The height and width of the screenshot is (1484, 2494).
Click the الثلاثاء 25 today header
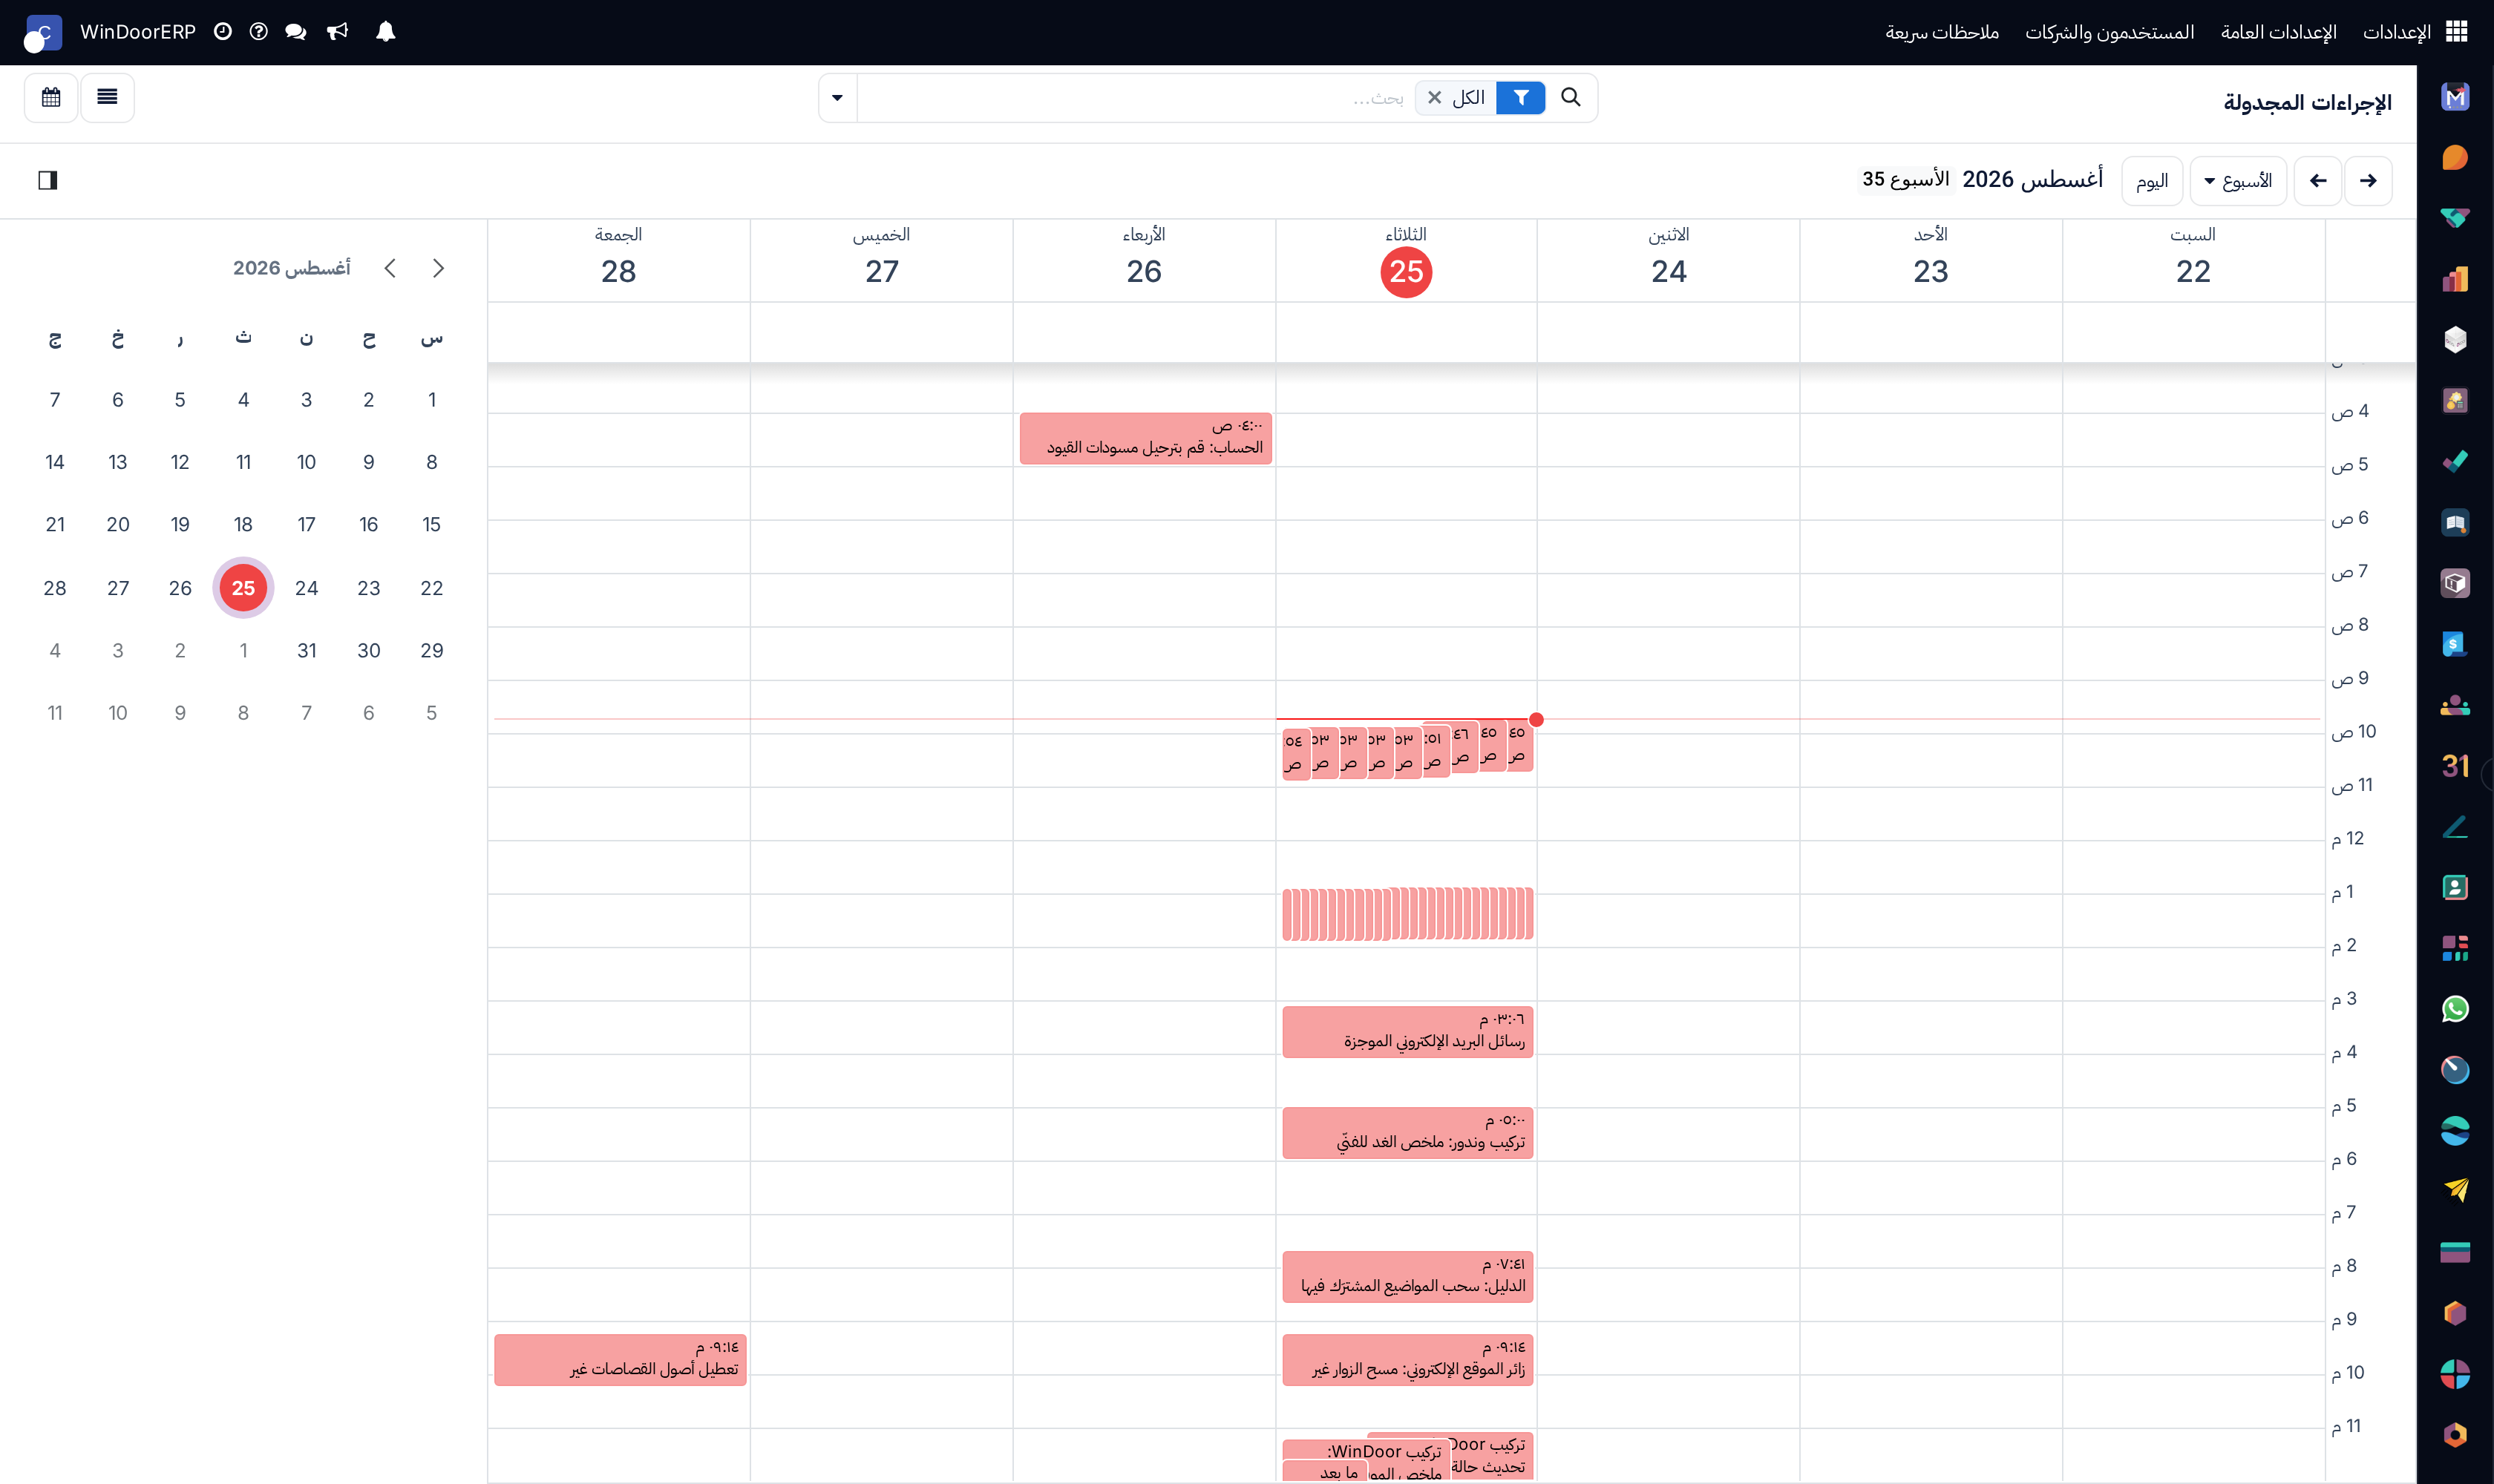tap(1406, 259)
